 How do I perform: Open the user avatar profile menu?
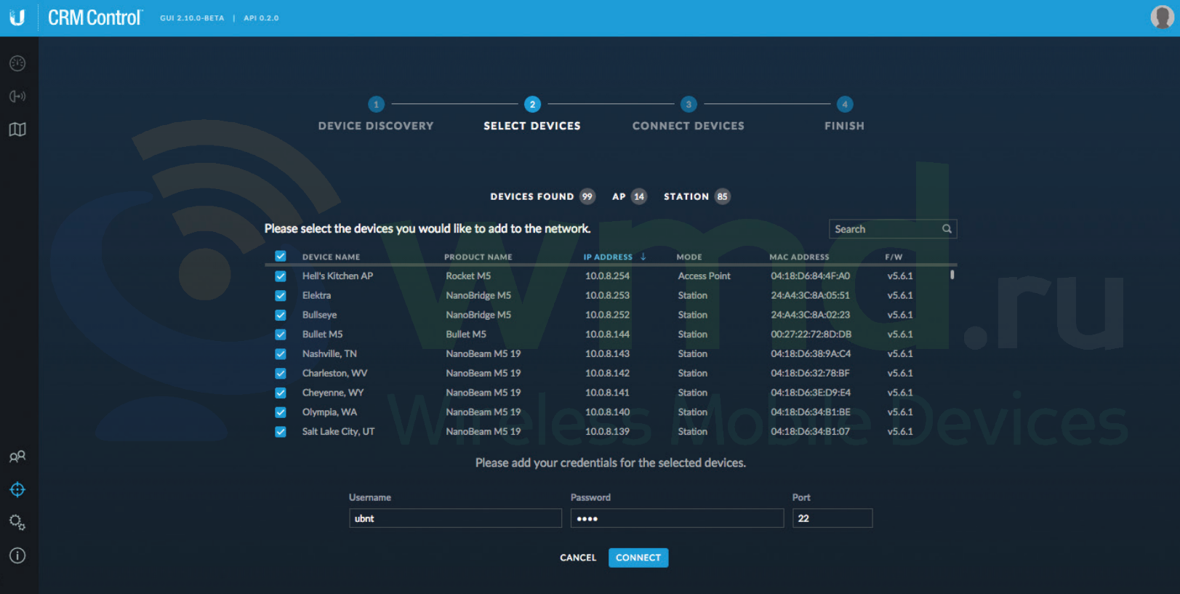[1162, 17]
